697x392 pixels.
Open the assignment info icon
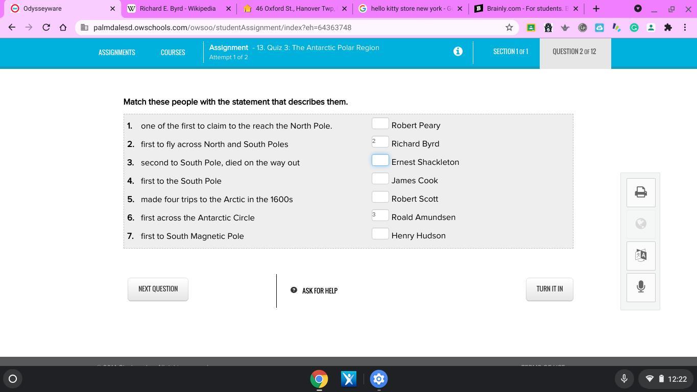(458, 51)
